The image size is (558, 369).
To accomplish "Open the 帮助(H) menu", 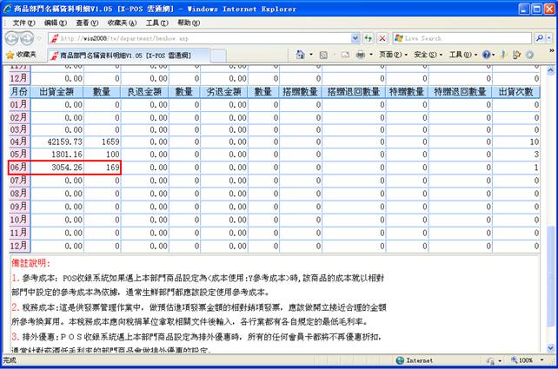I will [189, 22].
